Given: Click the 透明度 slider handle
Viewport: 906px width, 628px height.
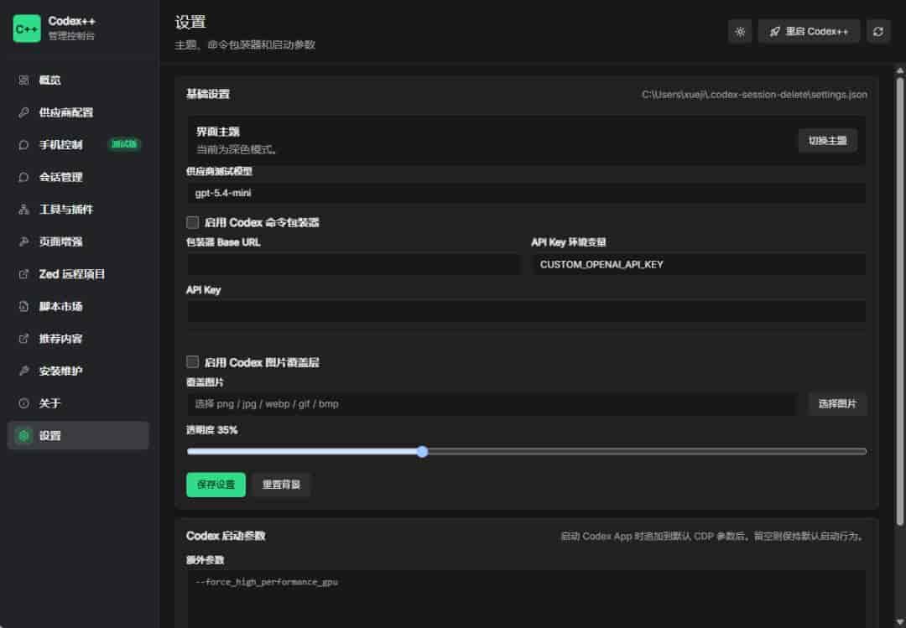Looking at the screenshot, I should point(422,452).
